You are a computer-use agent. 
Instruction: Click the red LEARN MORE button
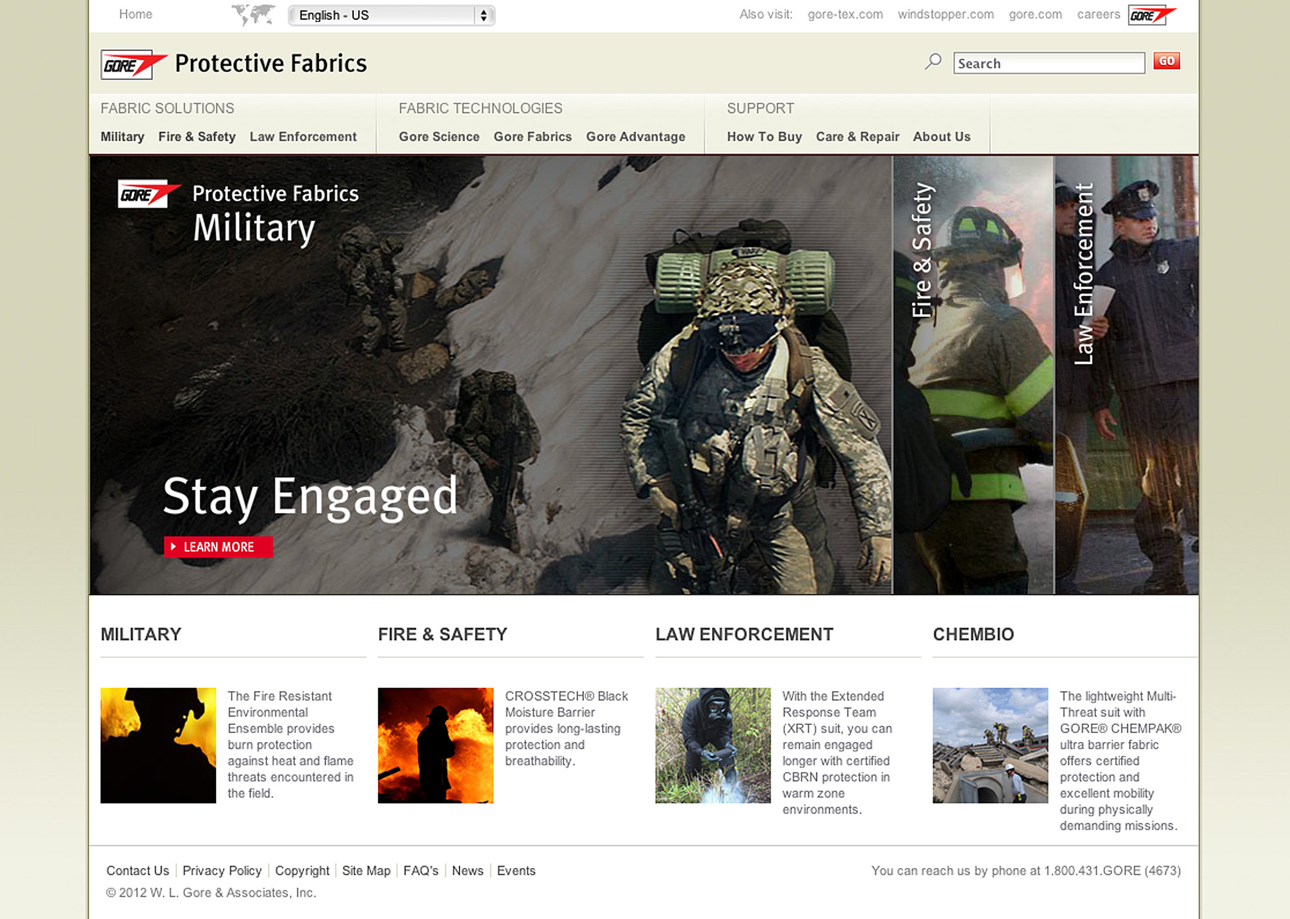pyautogui.click(x=218, y=547)
